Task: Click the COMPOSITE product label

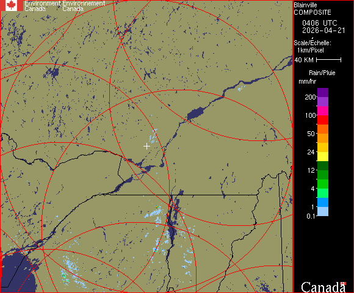Action: point(312,12)
